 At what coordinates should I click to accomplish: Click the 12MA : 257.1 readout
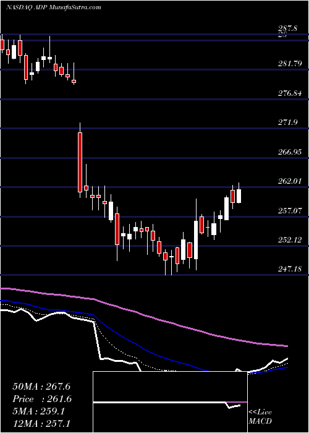42,423
